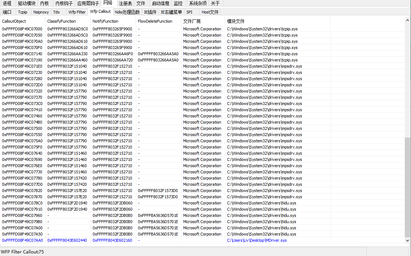Open the Ndis处理函数 sub-tab
Image resolution: width=411 pixels, height=256 pixels.
(127, 12)
